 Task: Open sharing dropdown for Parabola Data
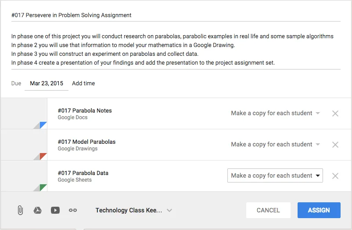pyautogui.click(x=275, y=175)
